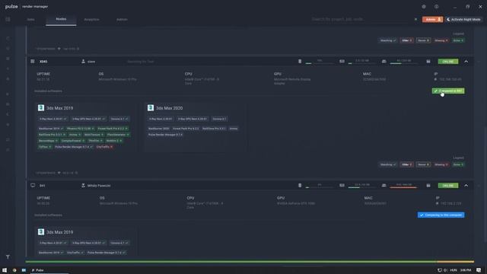This screenshot has width=487, height=274.
Task: Collapse the 041 node details chevron
Action: tap(466, 186)
